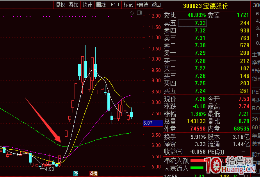Click 买一 volume 212

point(245,61)
